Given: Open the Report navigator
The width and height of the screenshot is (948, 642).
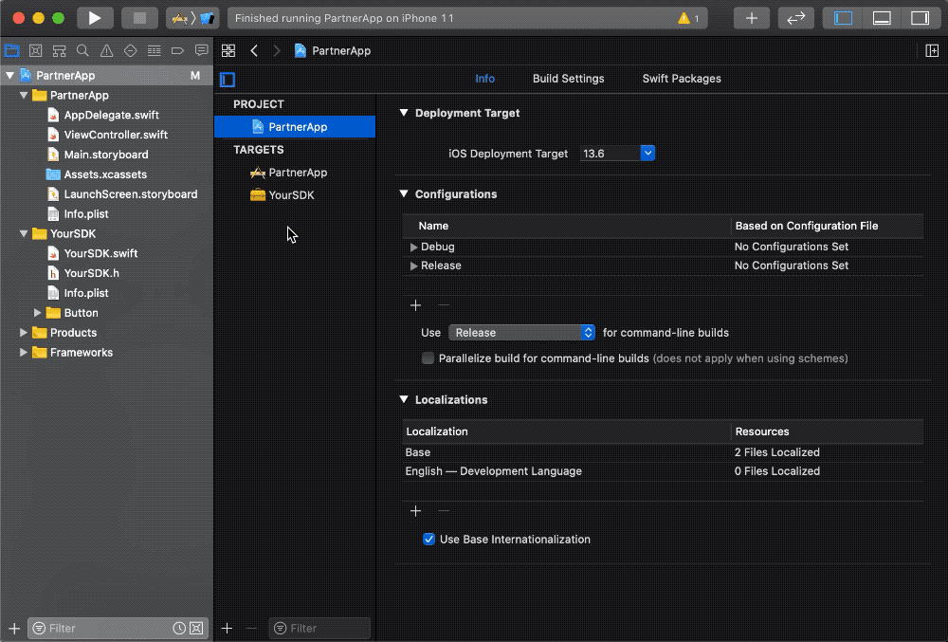Looking at the screenshot, I should (x=200, y=50).
